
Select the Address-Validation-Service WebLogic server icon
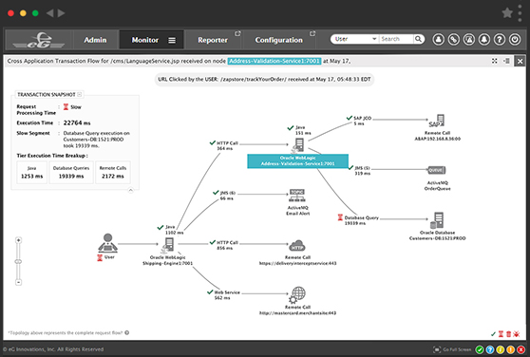click(298, 145)
